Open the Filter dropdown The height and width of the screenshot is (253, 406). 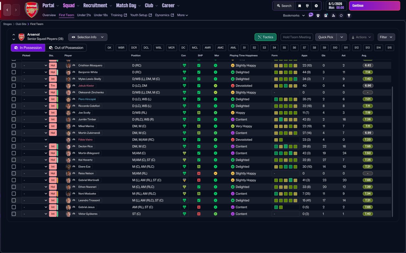click(386, 37)
